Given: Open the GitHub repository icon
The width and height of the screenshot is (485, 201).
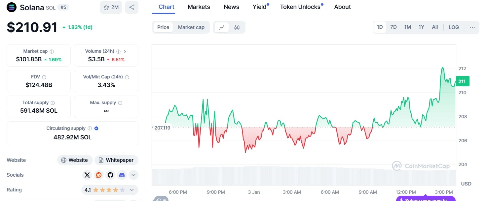Looking at the screenshot, I should (x=110, y=175).
